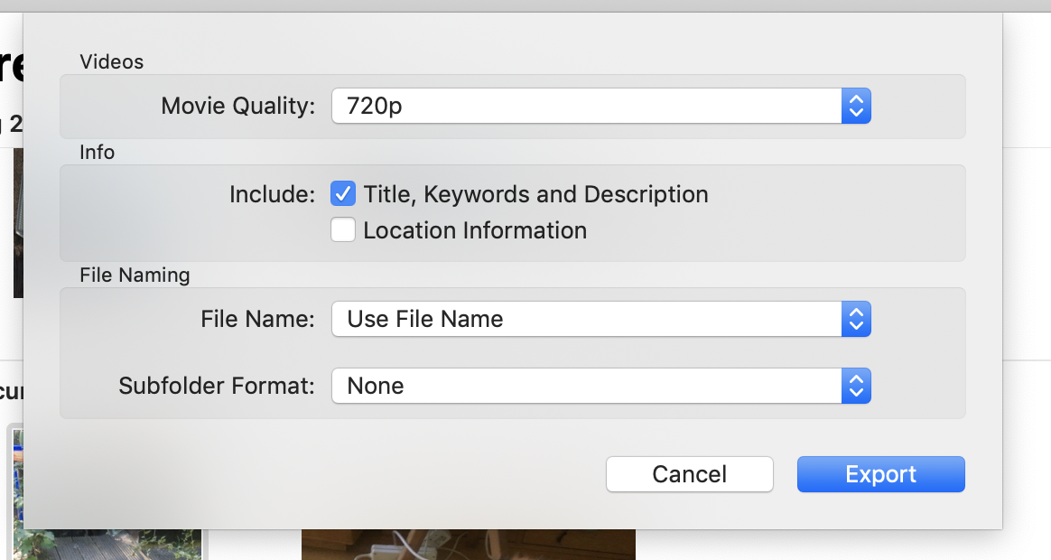Click the 'Movie Quality:' label
1051x560 pixels.
pos(238,107)
